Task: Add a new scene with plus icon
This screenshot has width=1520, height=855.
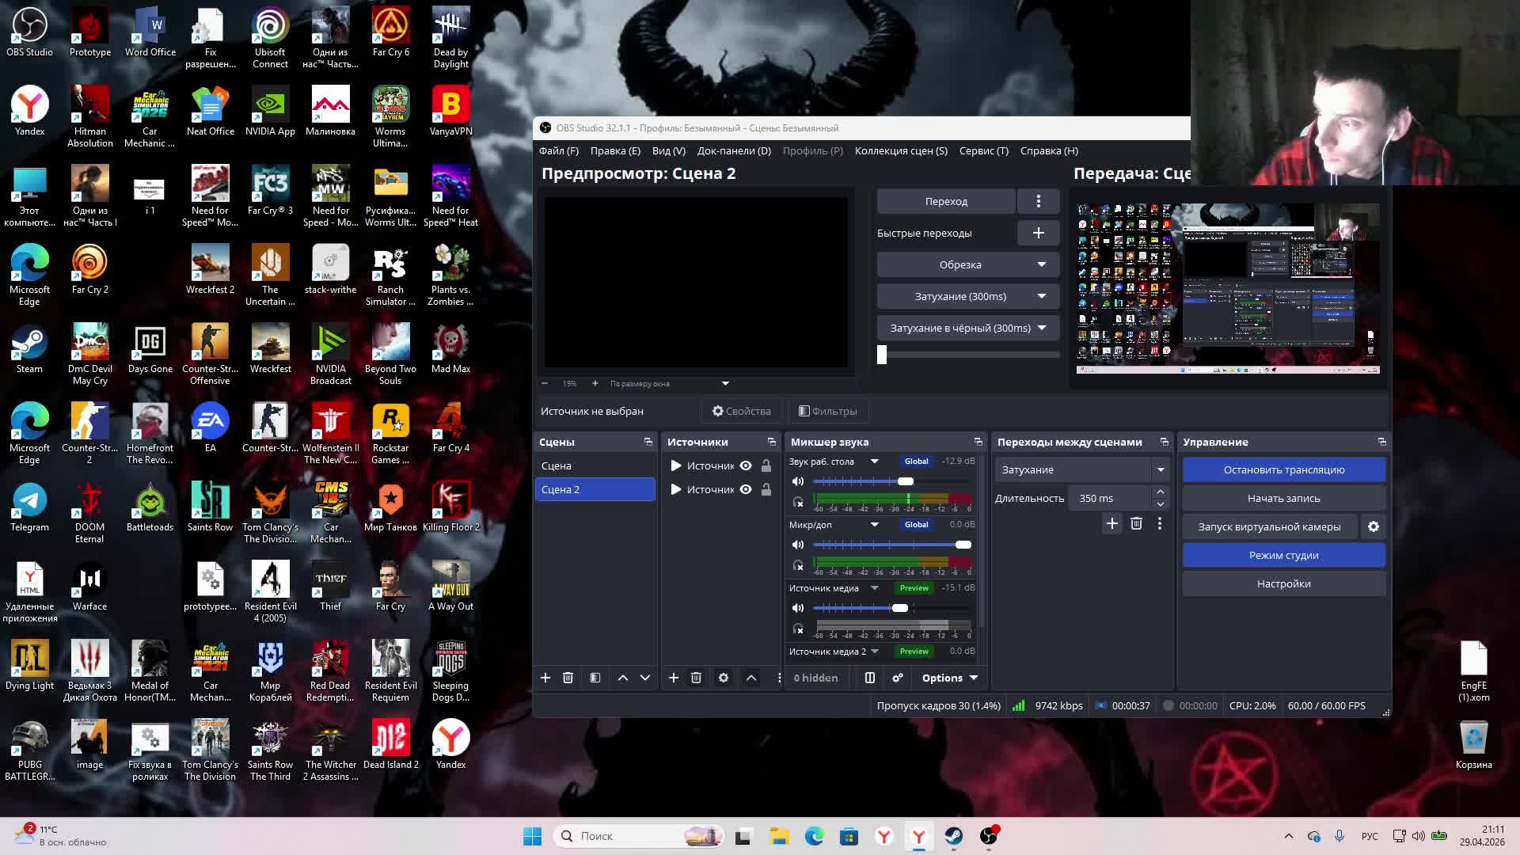Action: (x=545, y=678)
